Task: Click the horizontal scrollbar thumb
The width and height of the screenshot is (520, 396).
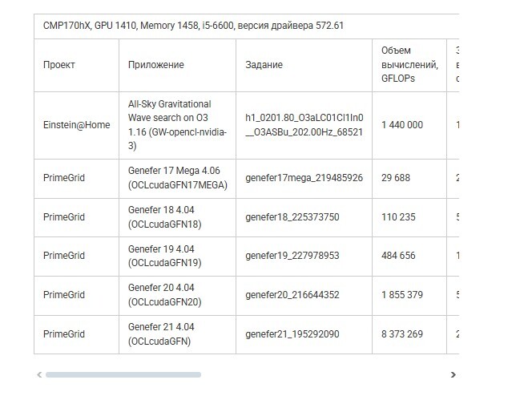Action: coord(123,375)
